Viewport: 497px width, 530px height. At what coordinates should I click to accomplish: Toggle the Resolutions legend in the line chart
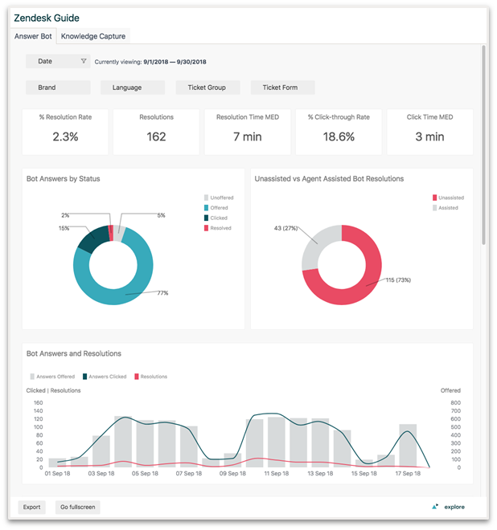[151, 377]
